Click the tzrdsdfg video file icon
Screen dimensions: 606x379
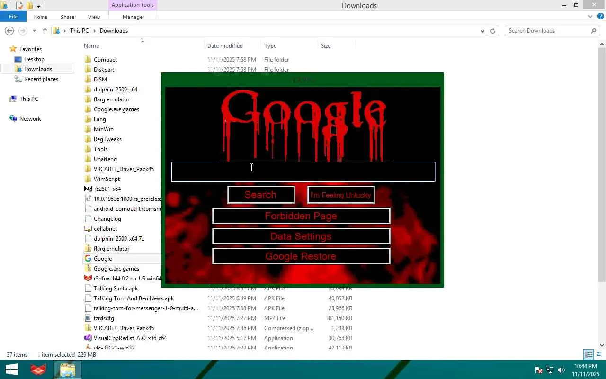(88, 318)
